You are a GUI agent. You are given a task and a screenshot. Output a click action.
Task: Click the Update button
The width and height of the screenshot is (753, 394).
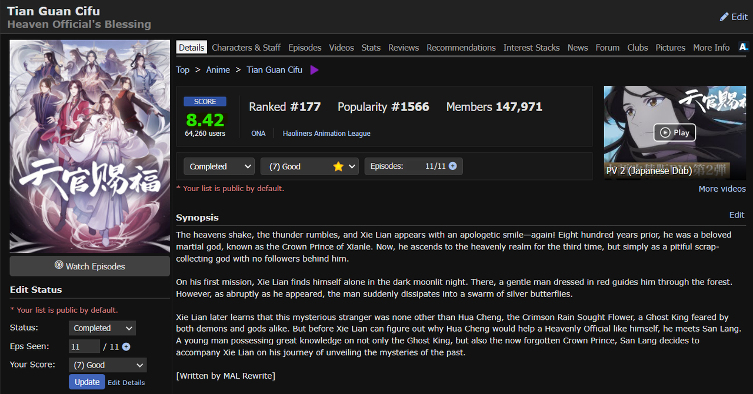pos(87,382)
